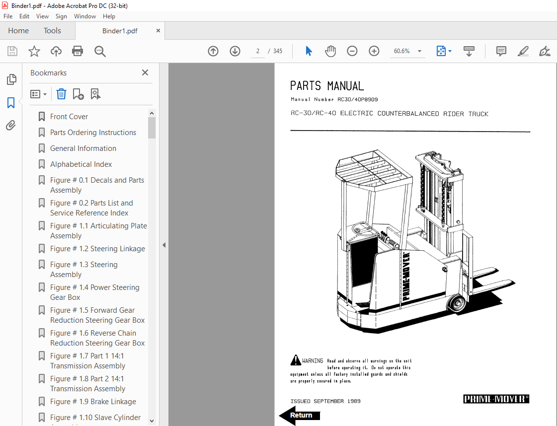Click the Save file icon
The image size is (557, 426).
pos(12,51)
